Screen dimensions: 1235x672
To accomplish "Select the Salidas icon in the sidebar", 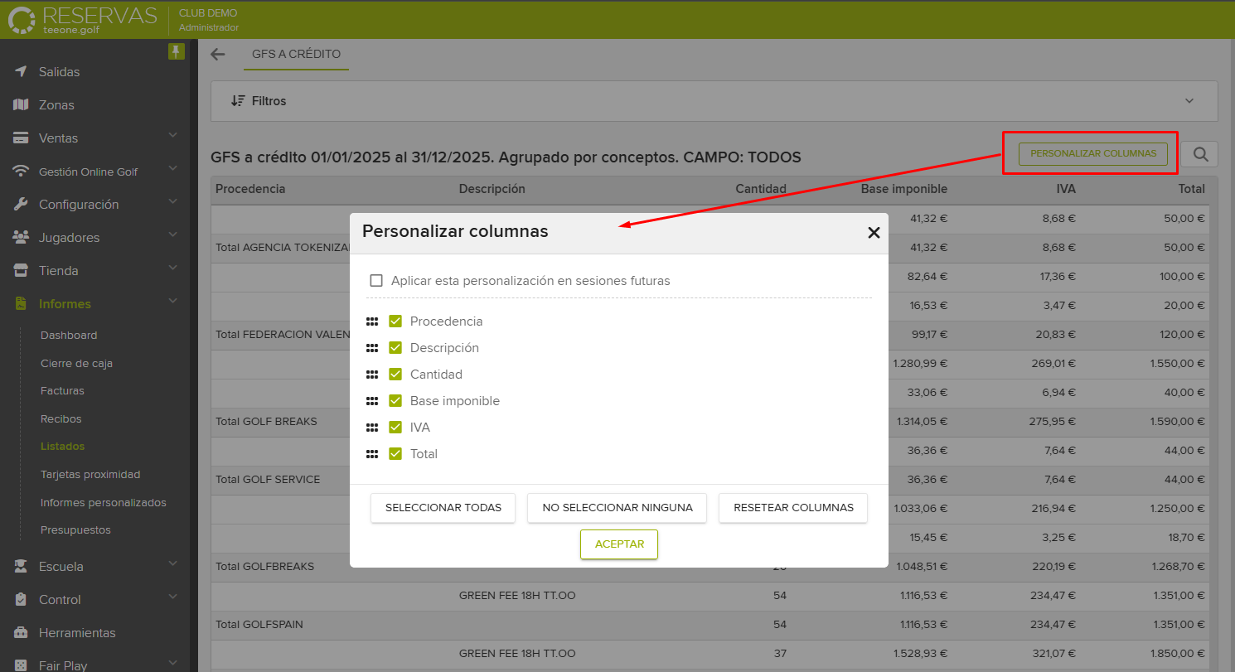I will pos(22,71).
